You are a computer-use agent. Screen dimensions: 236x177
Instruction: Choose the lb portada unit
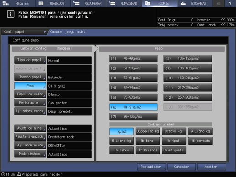[200, 141]
